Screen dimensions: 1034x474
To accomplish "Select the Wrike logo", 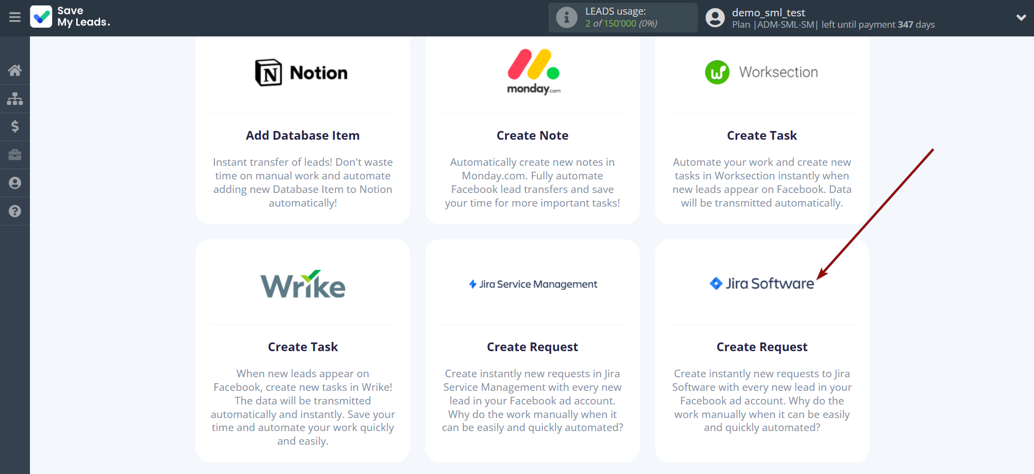I will coord(303,284).
